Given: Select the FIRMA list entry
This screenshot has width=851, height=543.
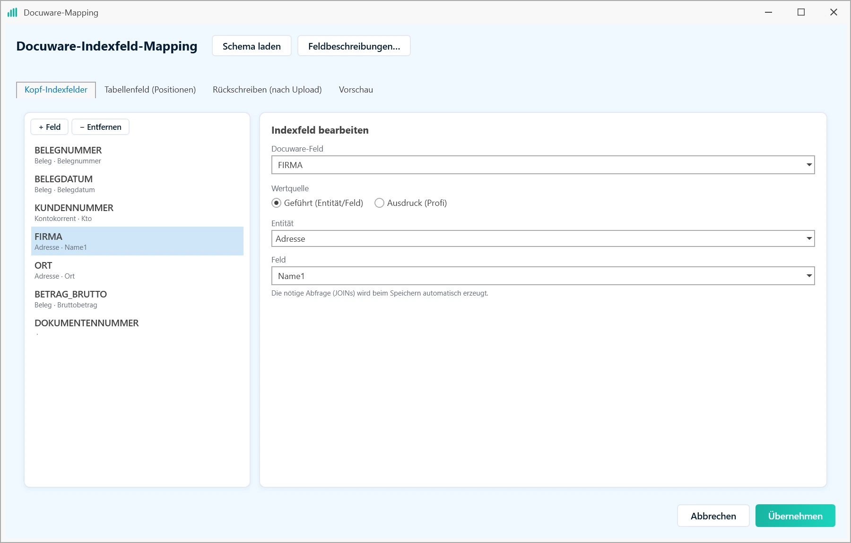Looking at the screenshot, I should 137,241.
